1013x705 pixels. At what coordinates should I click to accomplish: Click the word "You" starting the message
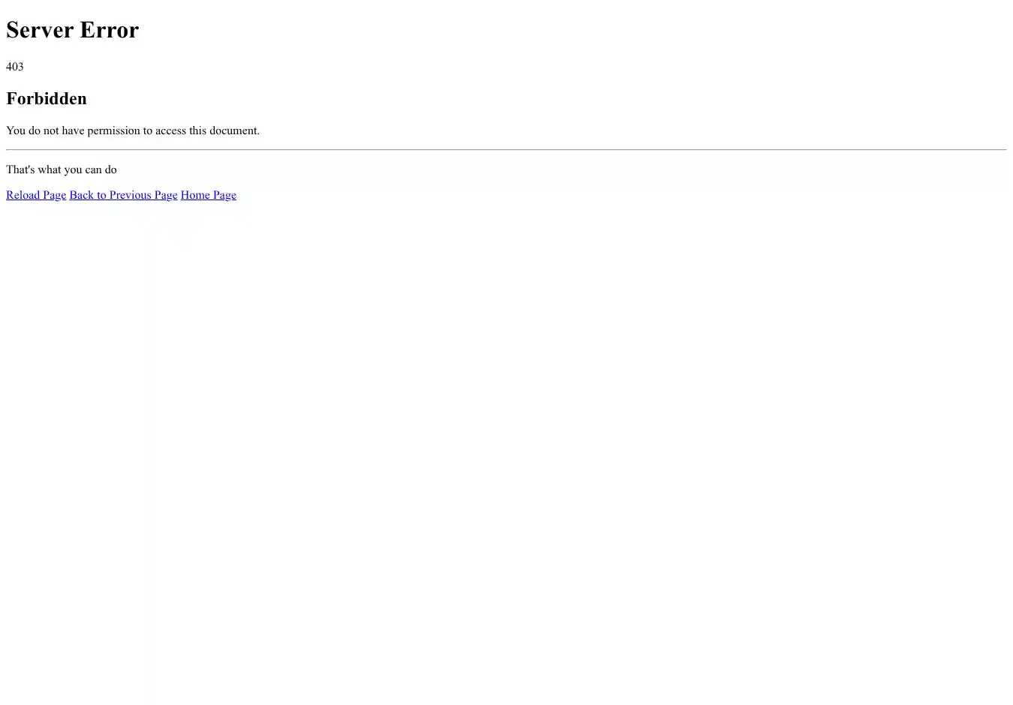(15, 130)
